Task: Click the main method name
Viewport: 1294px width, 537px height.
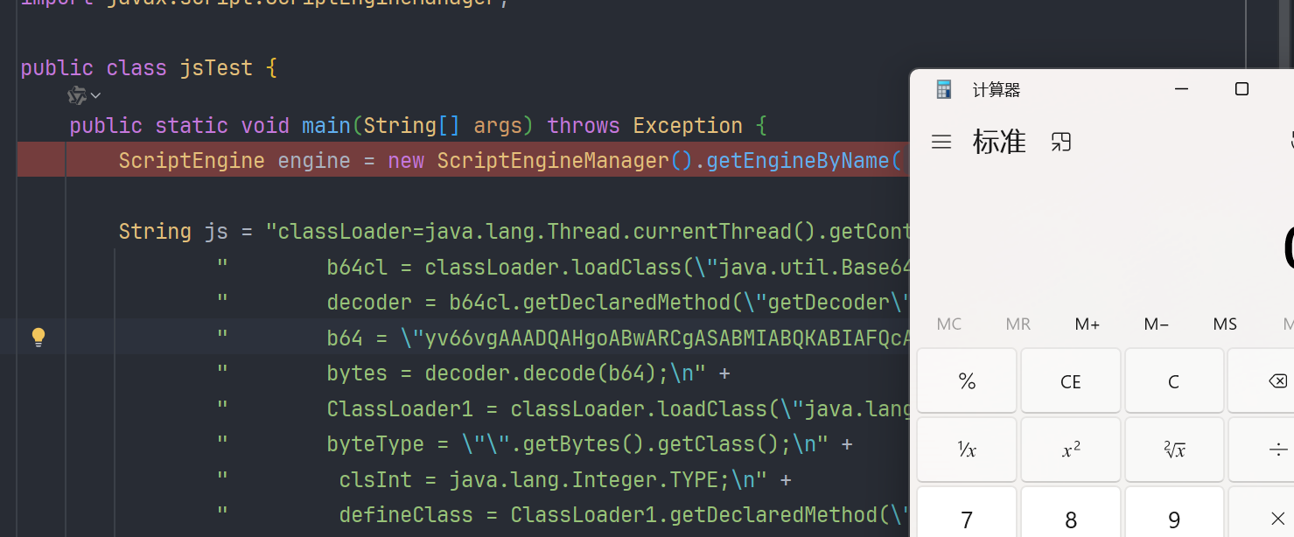Action: point(326,126)
